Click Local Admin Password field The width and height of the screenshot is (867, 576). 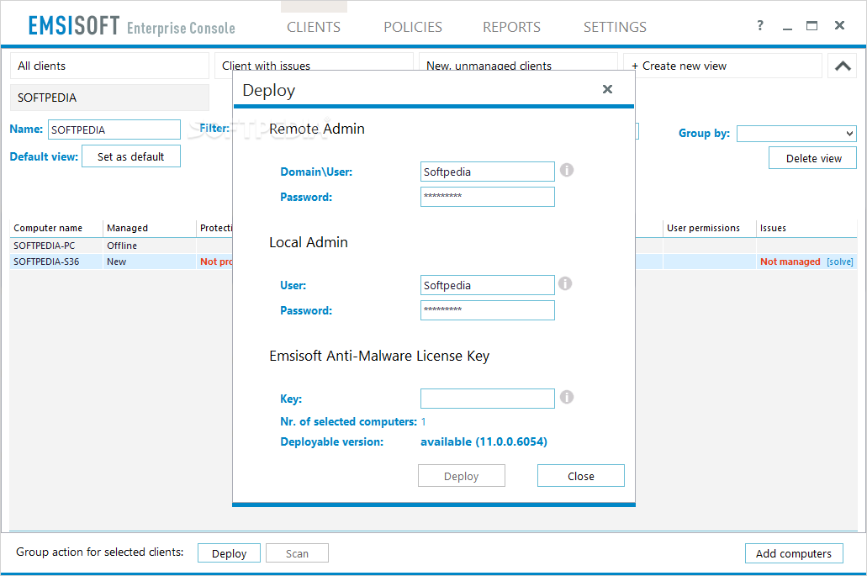click(x=487, y=310)
